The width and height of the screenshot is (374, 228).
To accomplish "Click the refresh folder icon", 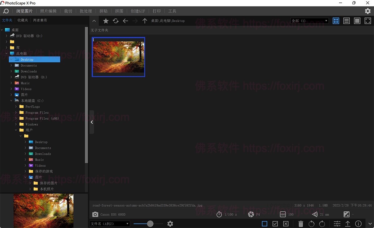I will click(116, 21).
